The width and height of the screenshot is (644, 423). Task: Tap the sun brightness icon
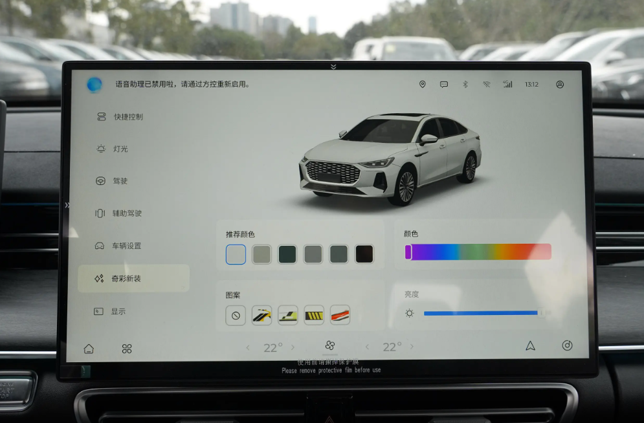[410, 314]
